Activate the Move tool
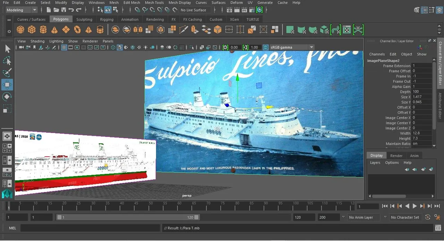The image size is (444, 241). (x=7, y=85)
